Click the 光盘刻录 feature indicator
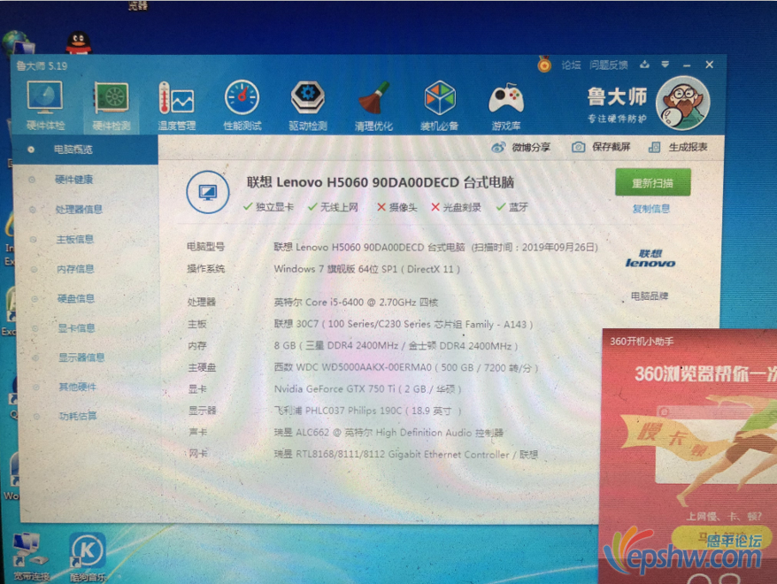This screenshot has height=584, width=777. pyautogui.click(x=457, y=207)
